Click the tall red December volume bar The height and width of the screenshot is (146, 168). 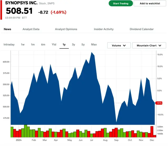pyautogui.click(x=152, y=132)
